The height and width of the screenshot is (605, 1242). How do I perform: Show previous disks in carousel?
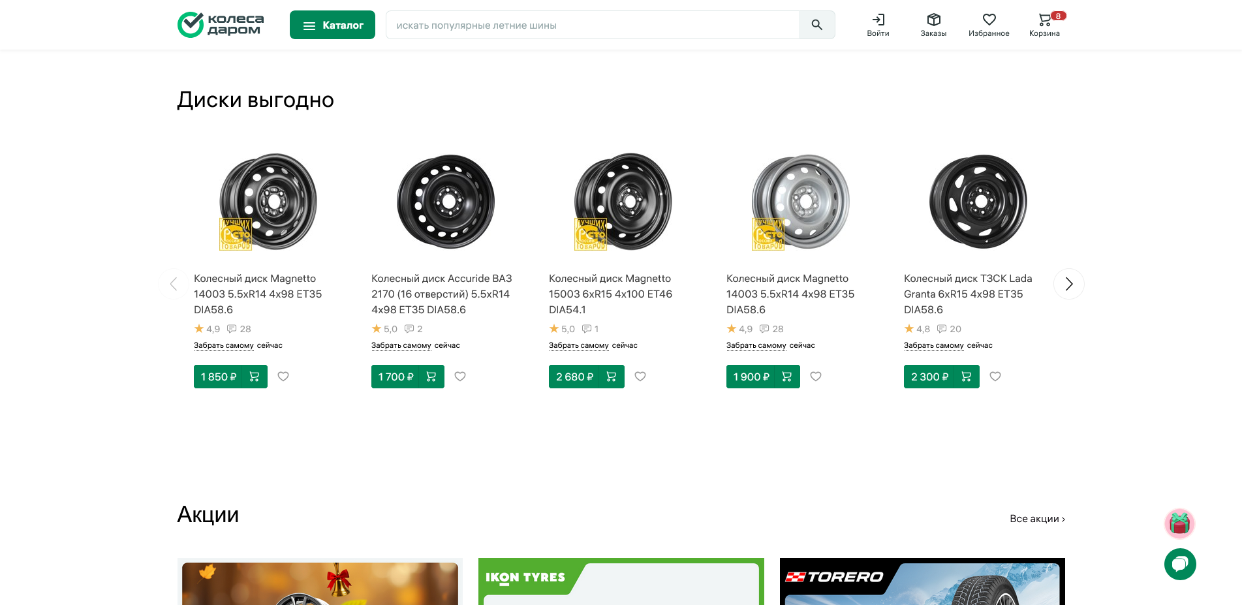174,284
